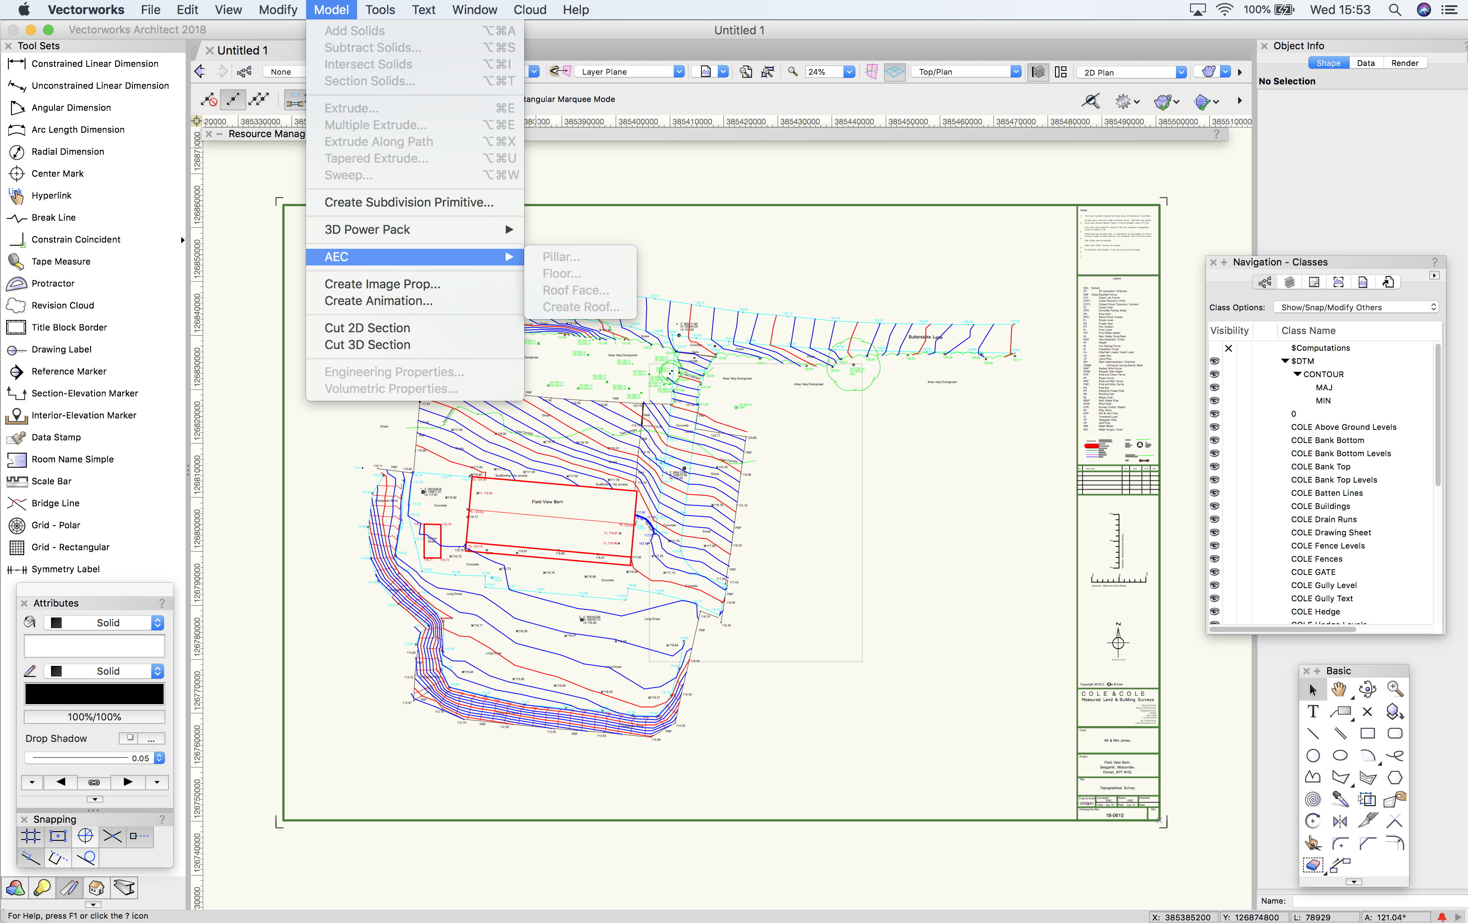Click Create Subdivision Primitive menu item

pos(409,202)
